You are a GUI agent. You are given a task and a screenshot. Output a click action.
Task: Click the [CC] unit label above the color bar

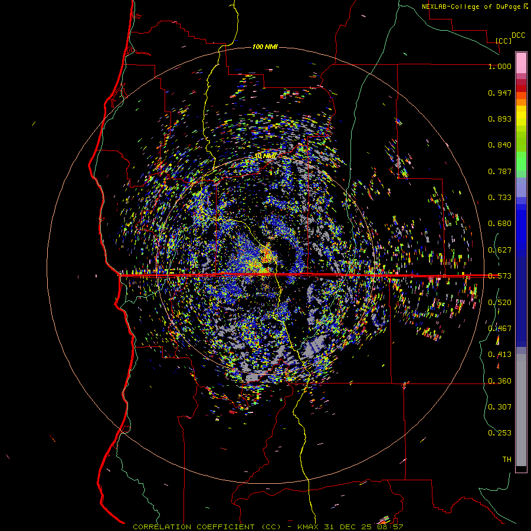(x=504, y=41)
